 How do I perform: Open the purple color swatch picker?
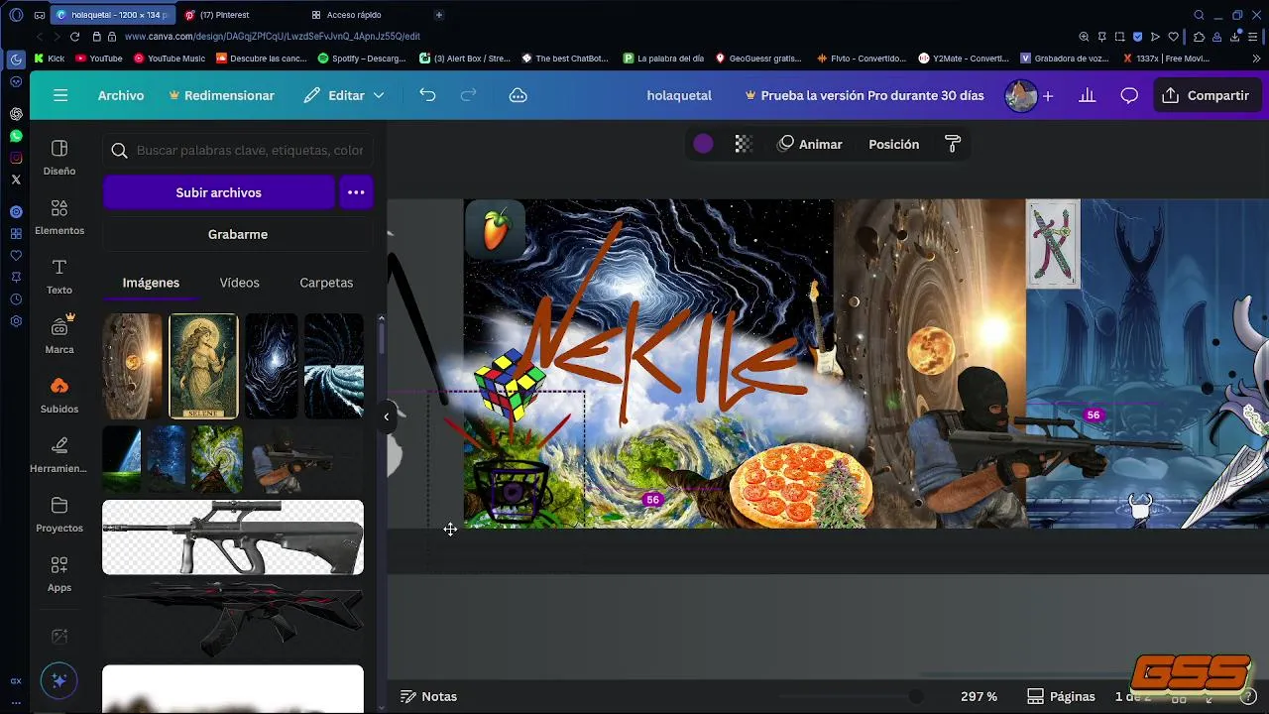point(703,144)
